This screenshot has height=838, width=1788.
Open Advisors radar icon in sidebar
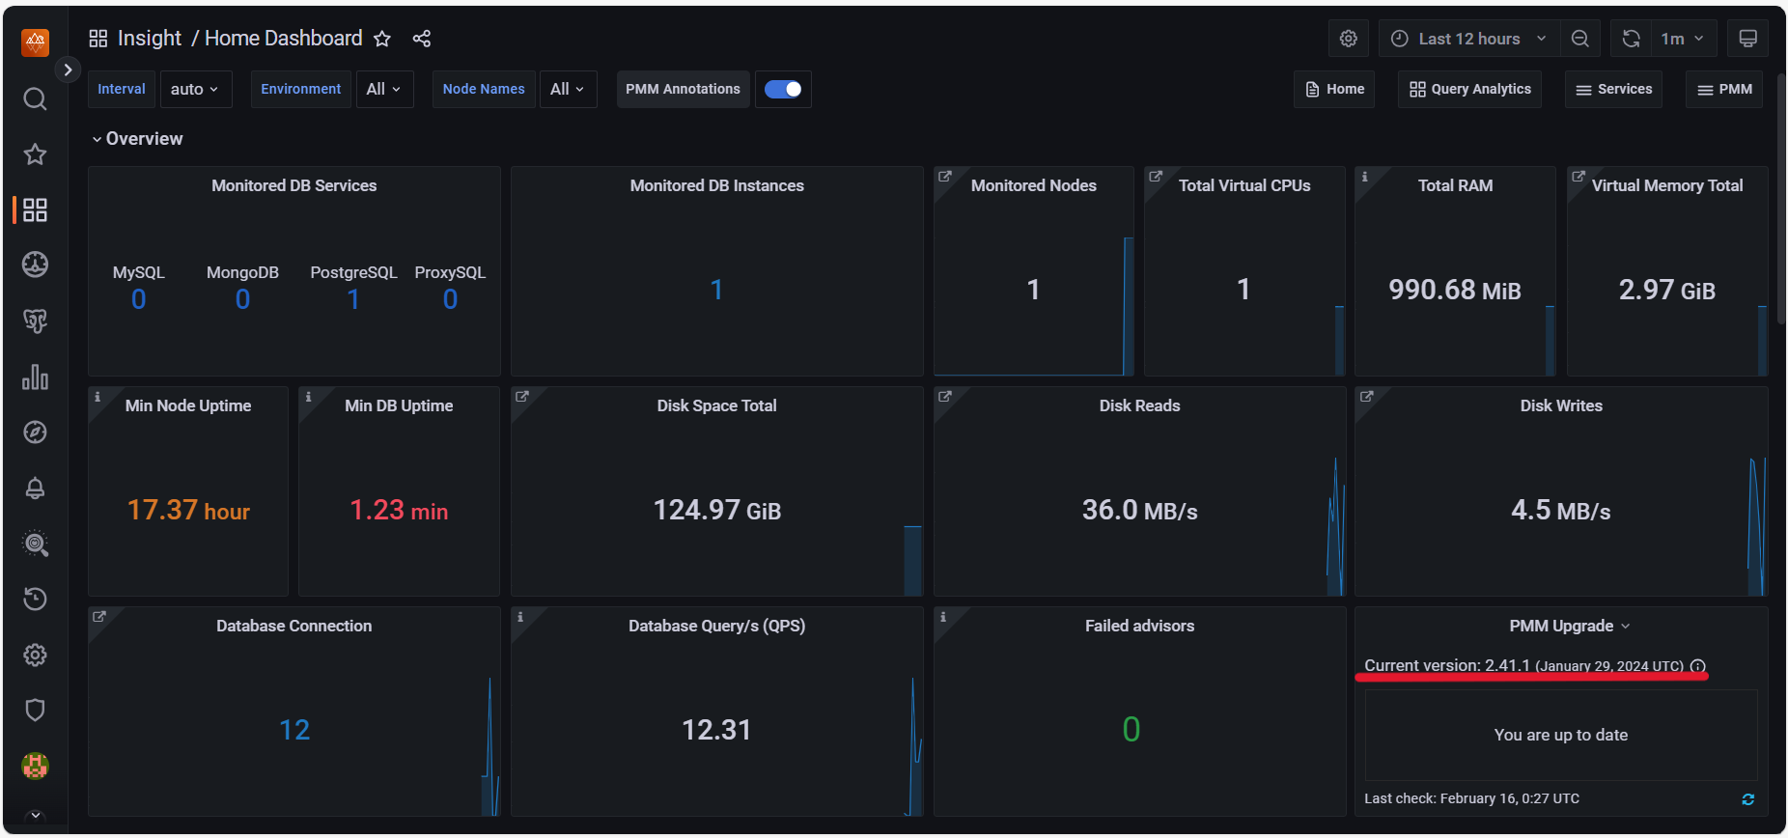click(x=35, y=544)
